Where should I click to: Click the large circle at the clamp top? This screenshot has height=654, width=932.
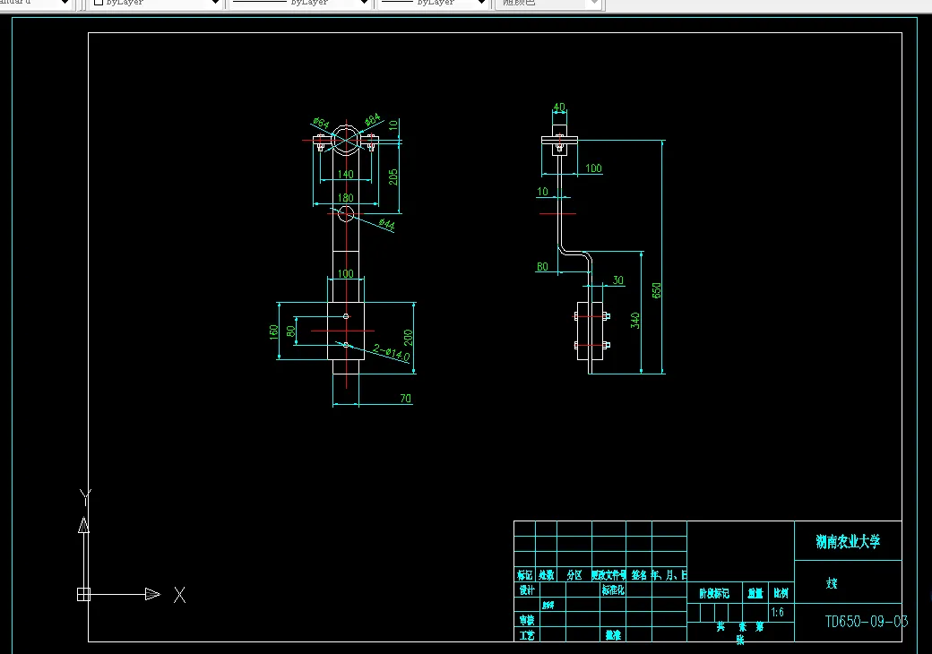(x=346, y=140)
